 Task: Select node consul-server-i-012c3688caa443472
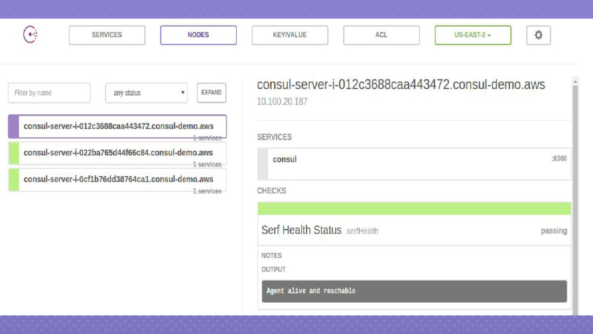117,126
